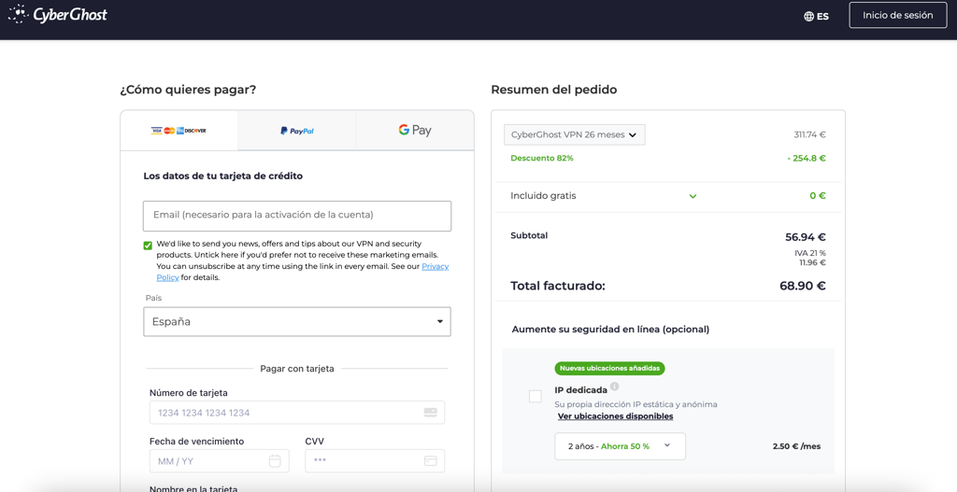957x492 pixels.
Task: Switch to the PayPal payment tab
Action: [296, 131]
